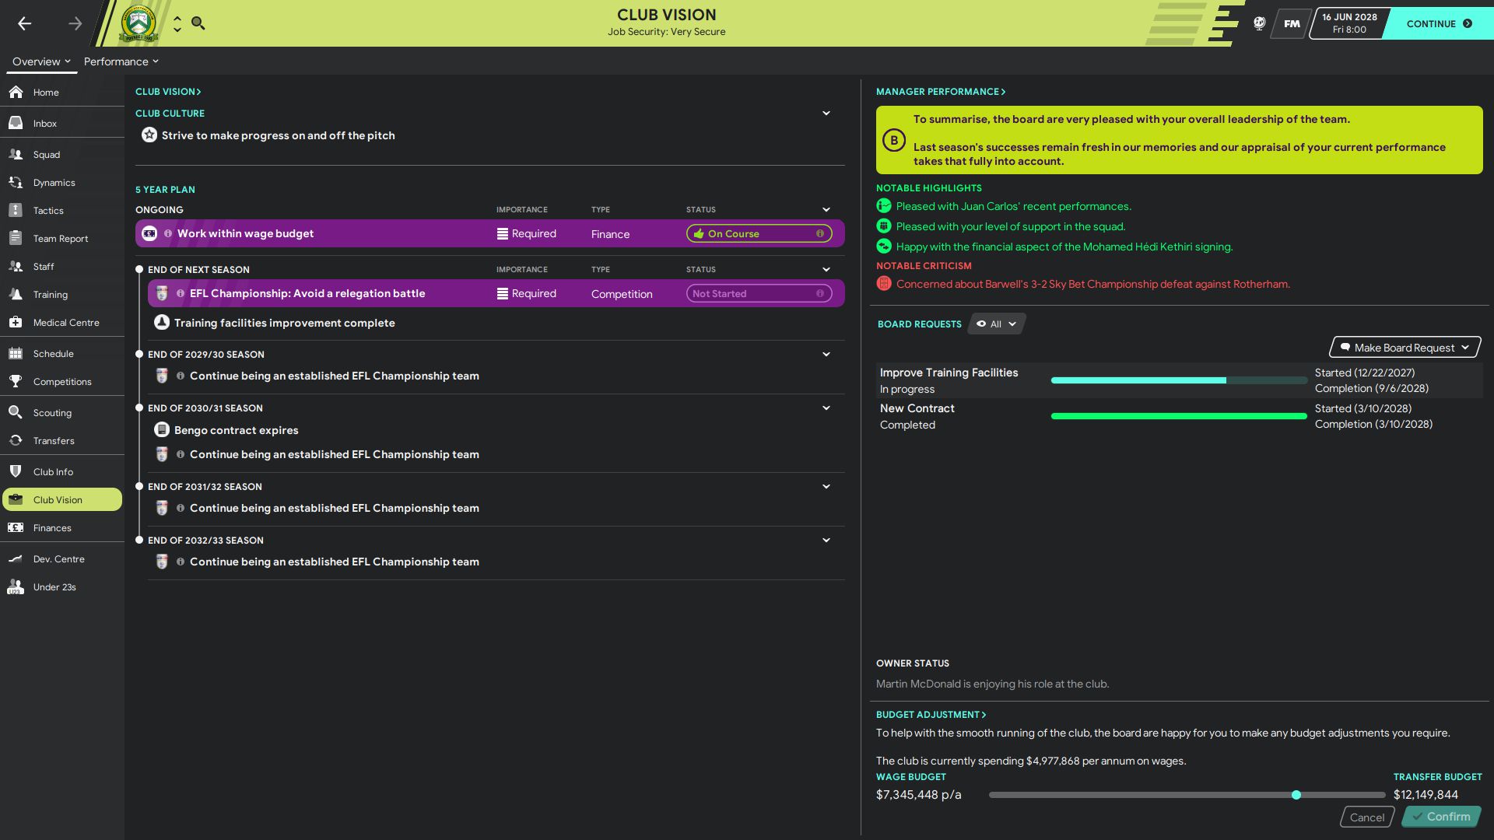Click the Improve Training Facilities progress bar

tap(1179, 380)
